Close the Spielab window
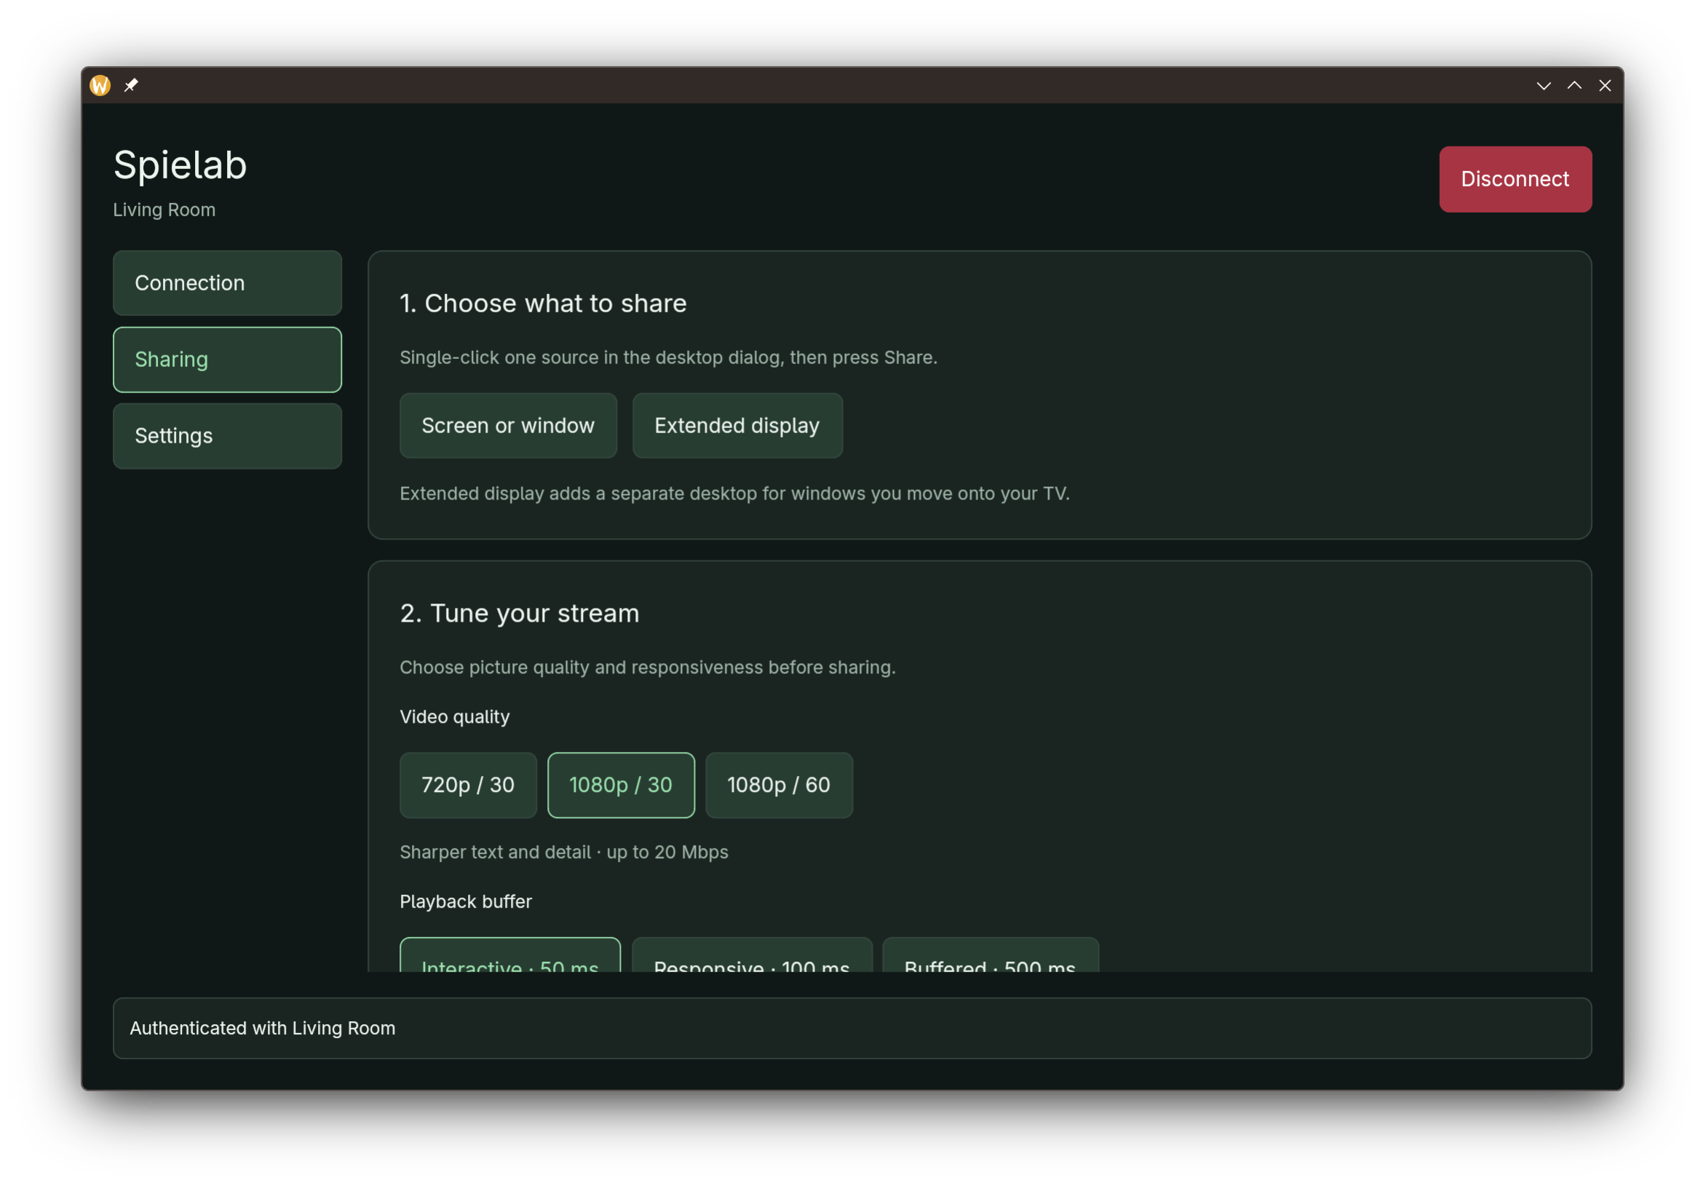 (x=1605, y=85)
